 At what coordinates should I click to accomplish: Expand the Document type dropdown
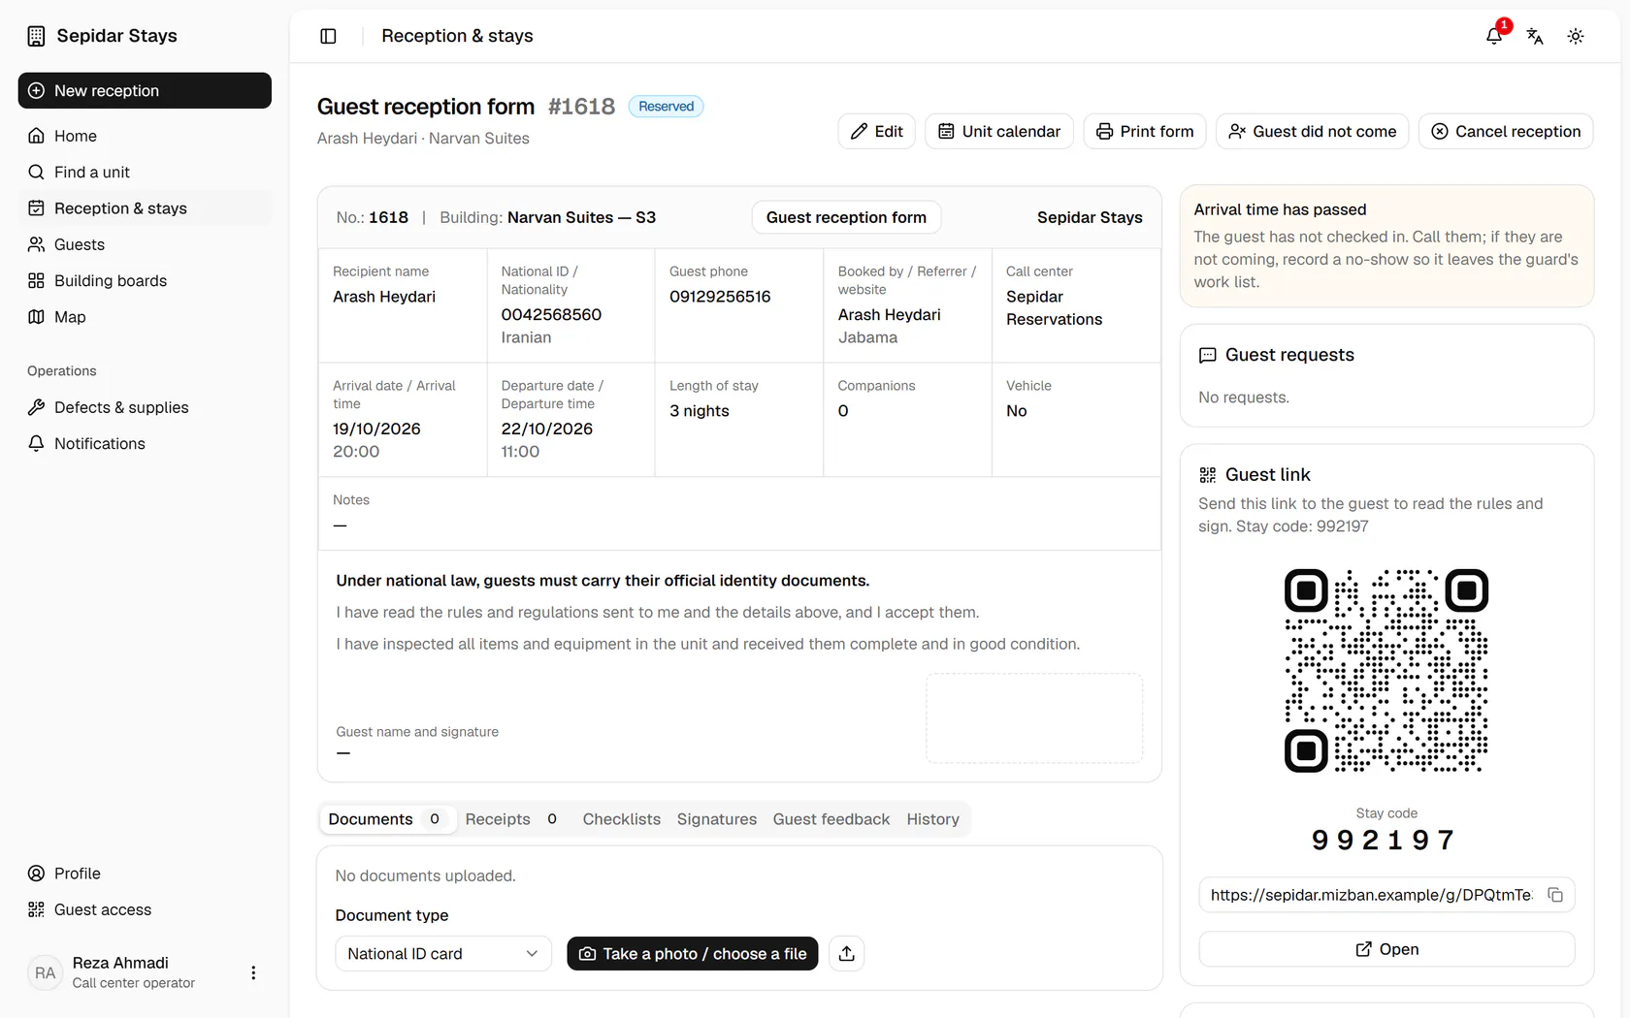coord(443,954)
